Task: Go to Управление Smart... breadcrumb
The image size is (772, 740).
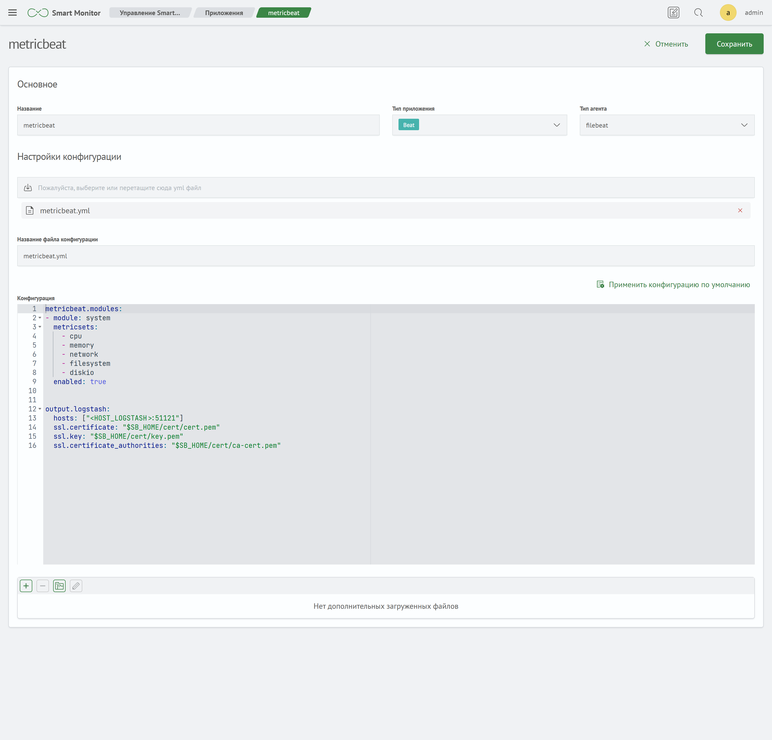Action: coord(150,12)
